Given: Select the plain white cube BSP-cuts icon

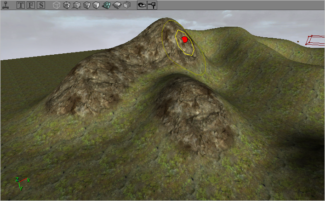Looking at the screenshot, I should click(96, 5).
